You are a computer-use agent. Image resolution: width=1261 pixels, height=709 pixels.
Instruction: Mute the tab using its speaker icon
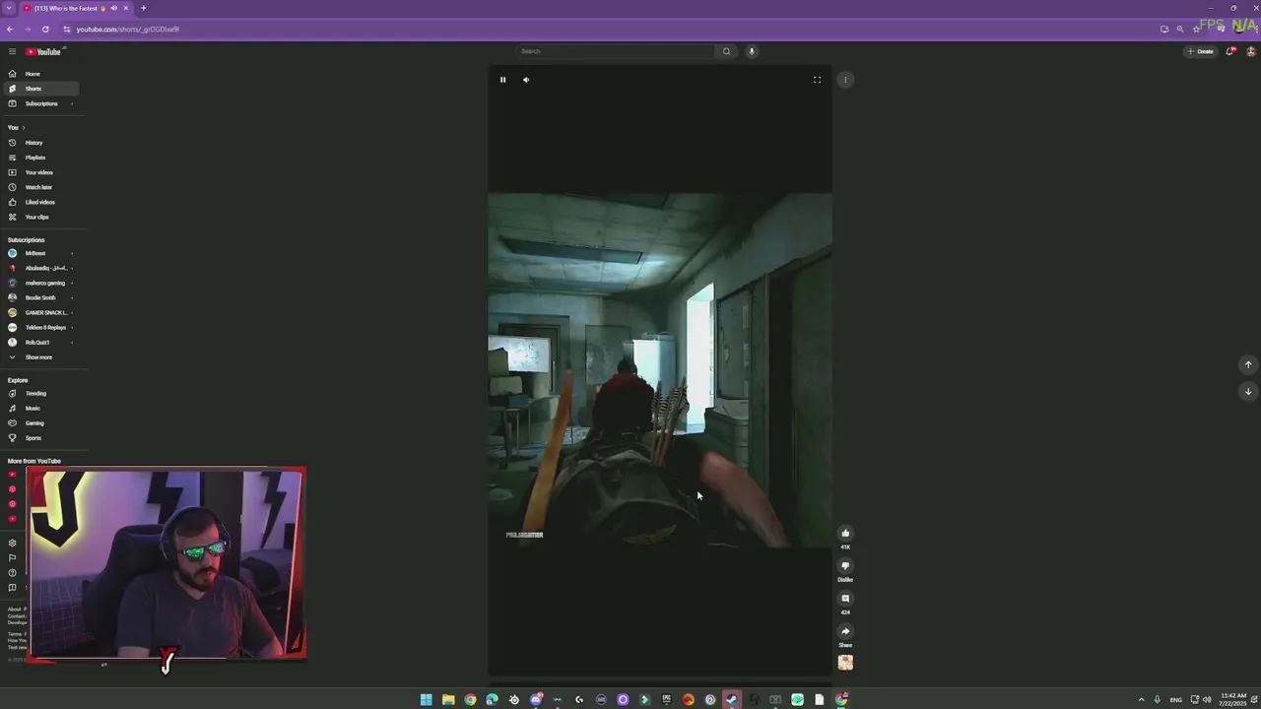point(113,8)
